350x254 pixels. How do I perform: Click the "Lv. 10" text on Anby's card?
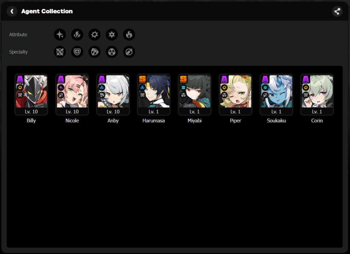(113, 112)
